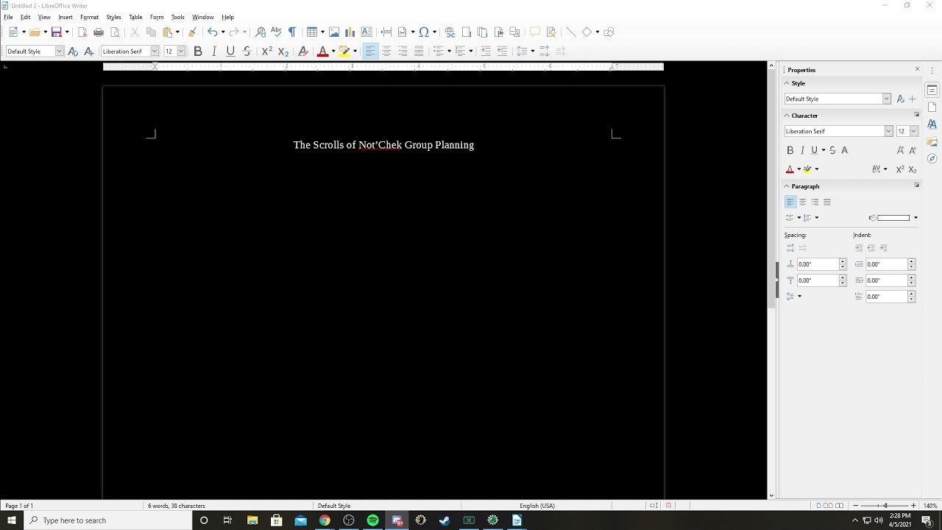Export directly as PDF icon
This screenshot has width=942, height=530.
click(x=82, y=32)
